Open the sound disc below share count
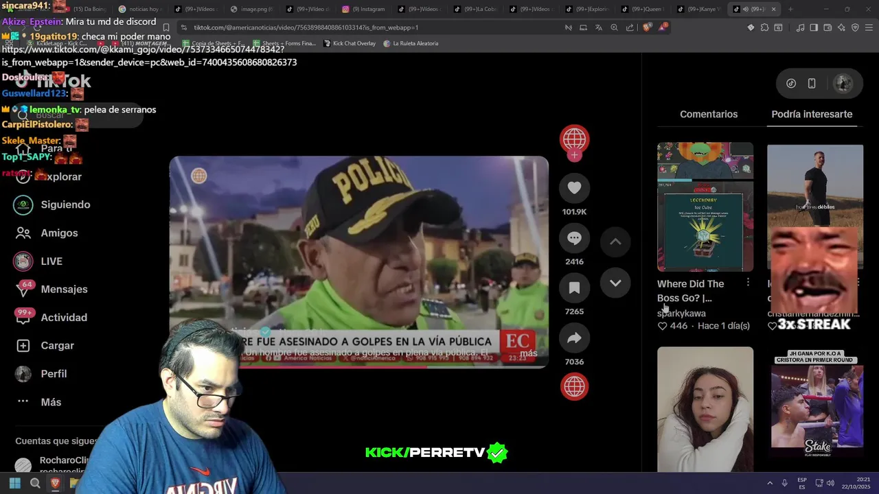Viewport: 879px width, 494px height. pyautogui.click(x=574, y=386)
